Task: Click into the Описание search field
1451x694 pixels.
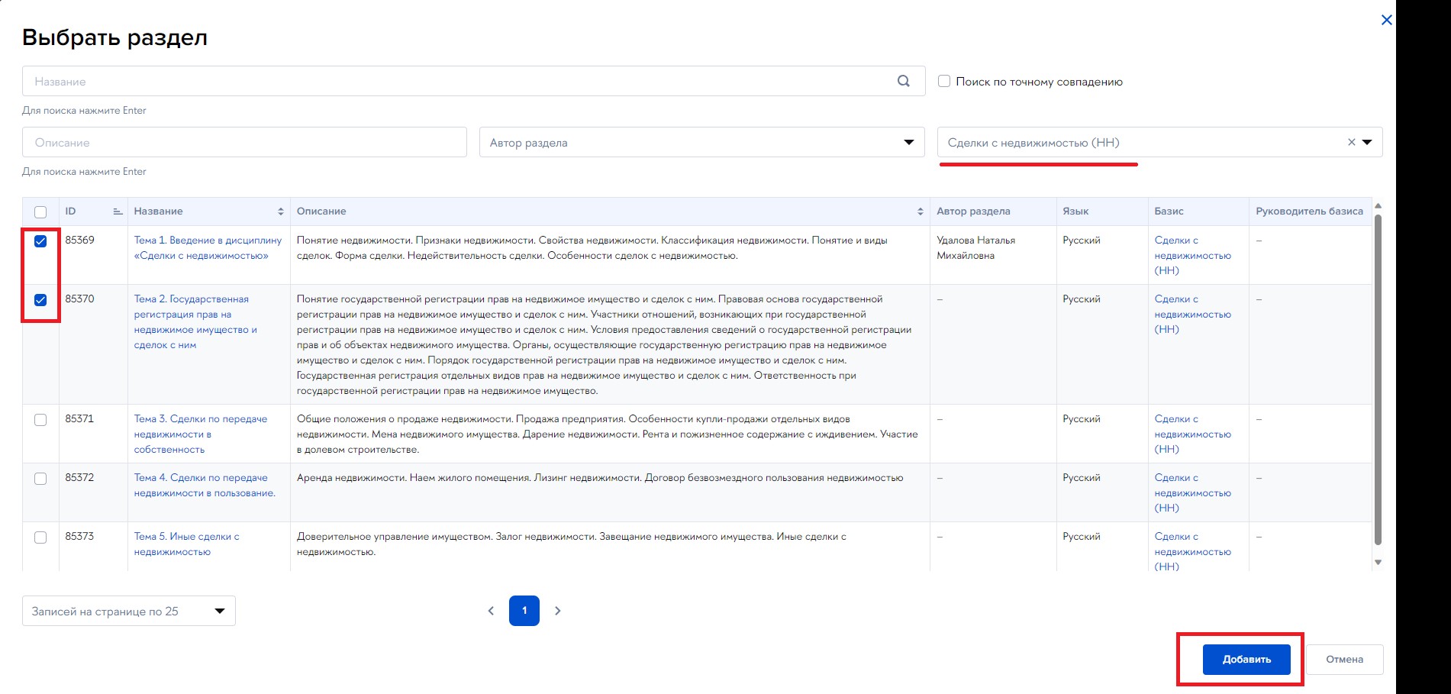Action: 244,143
